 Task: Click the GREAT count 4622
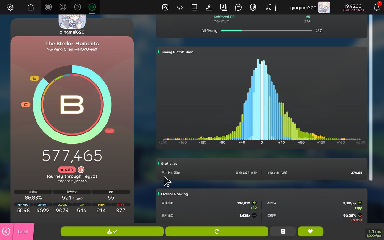[x=43, y=210]
